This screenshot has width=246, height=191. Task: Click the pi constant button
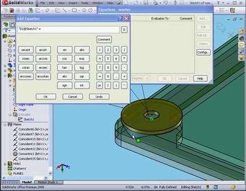(x=99, y=85)
